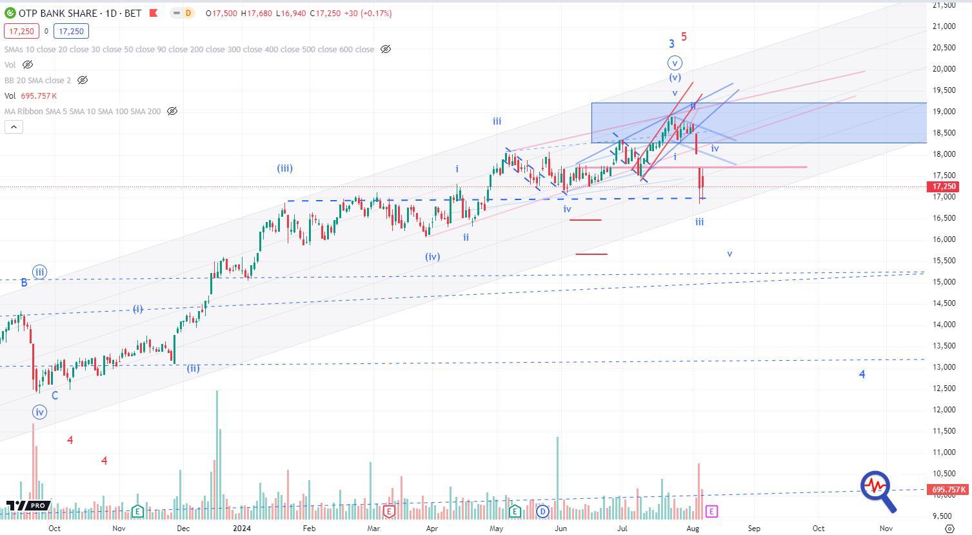Click the 21,000 price scale label
This screenshot has width=972, height=535.
[943, 26]
